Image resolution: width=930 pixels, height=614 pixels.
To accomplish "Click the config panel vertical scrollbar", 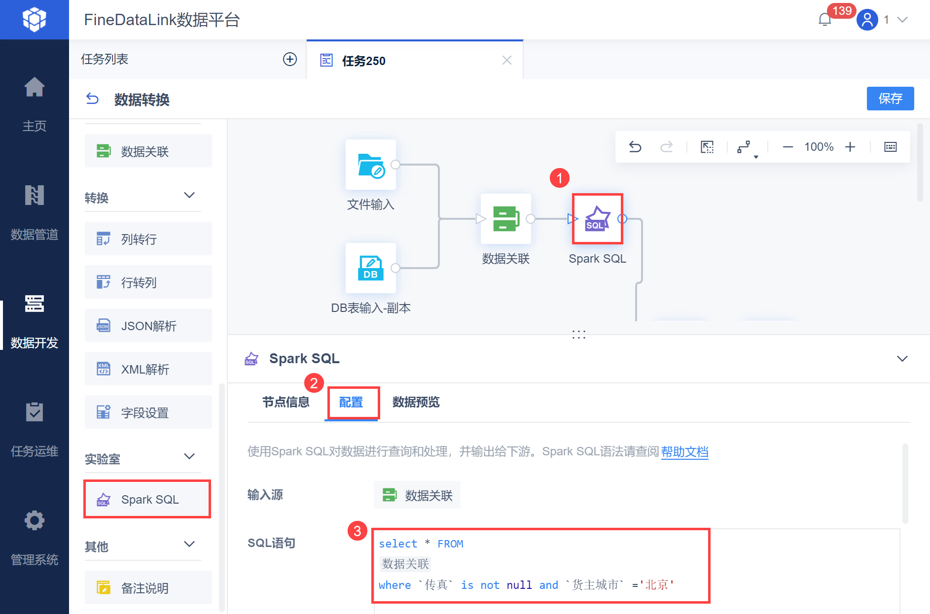I will [905, 483].
